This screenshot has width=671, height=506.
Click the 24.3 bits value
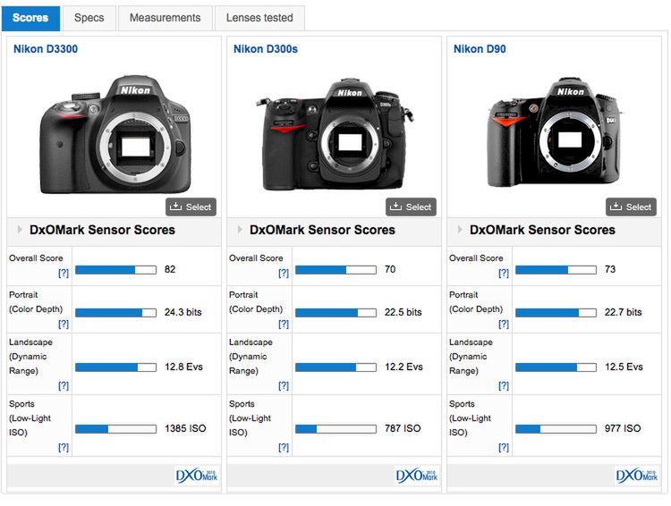[183, 312]
